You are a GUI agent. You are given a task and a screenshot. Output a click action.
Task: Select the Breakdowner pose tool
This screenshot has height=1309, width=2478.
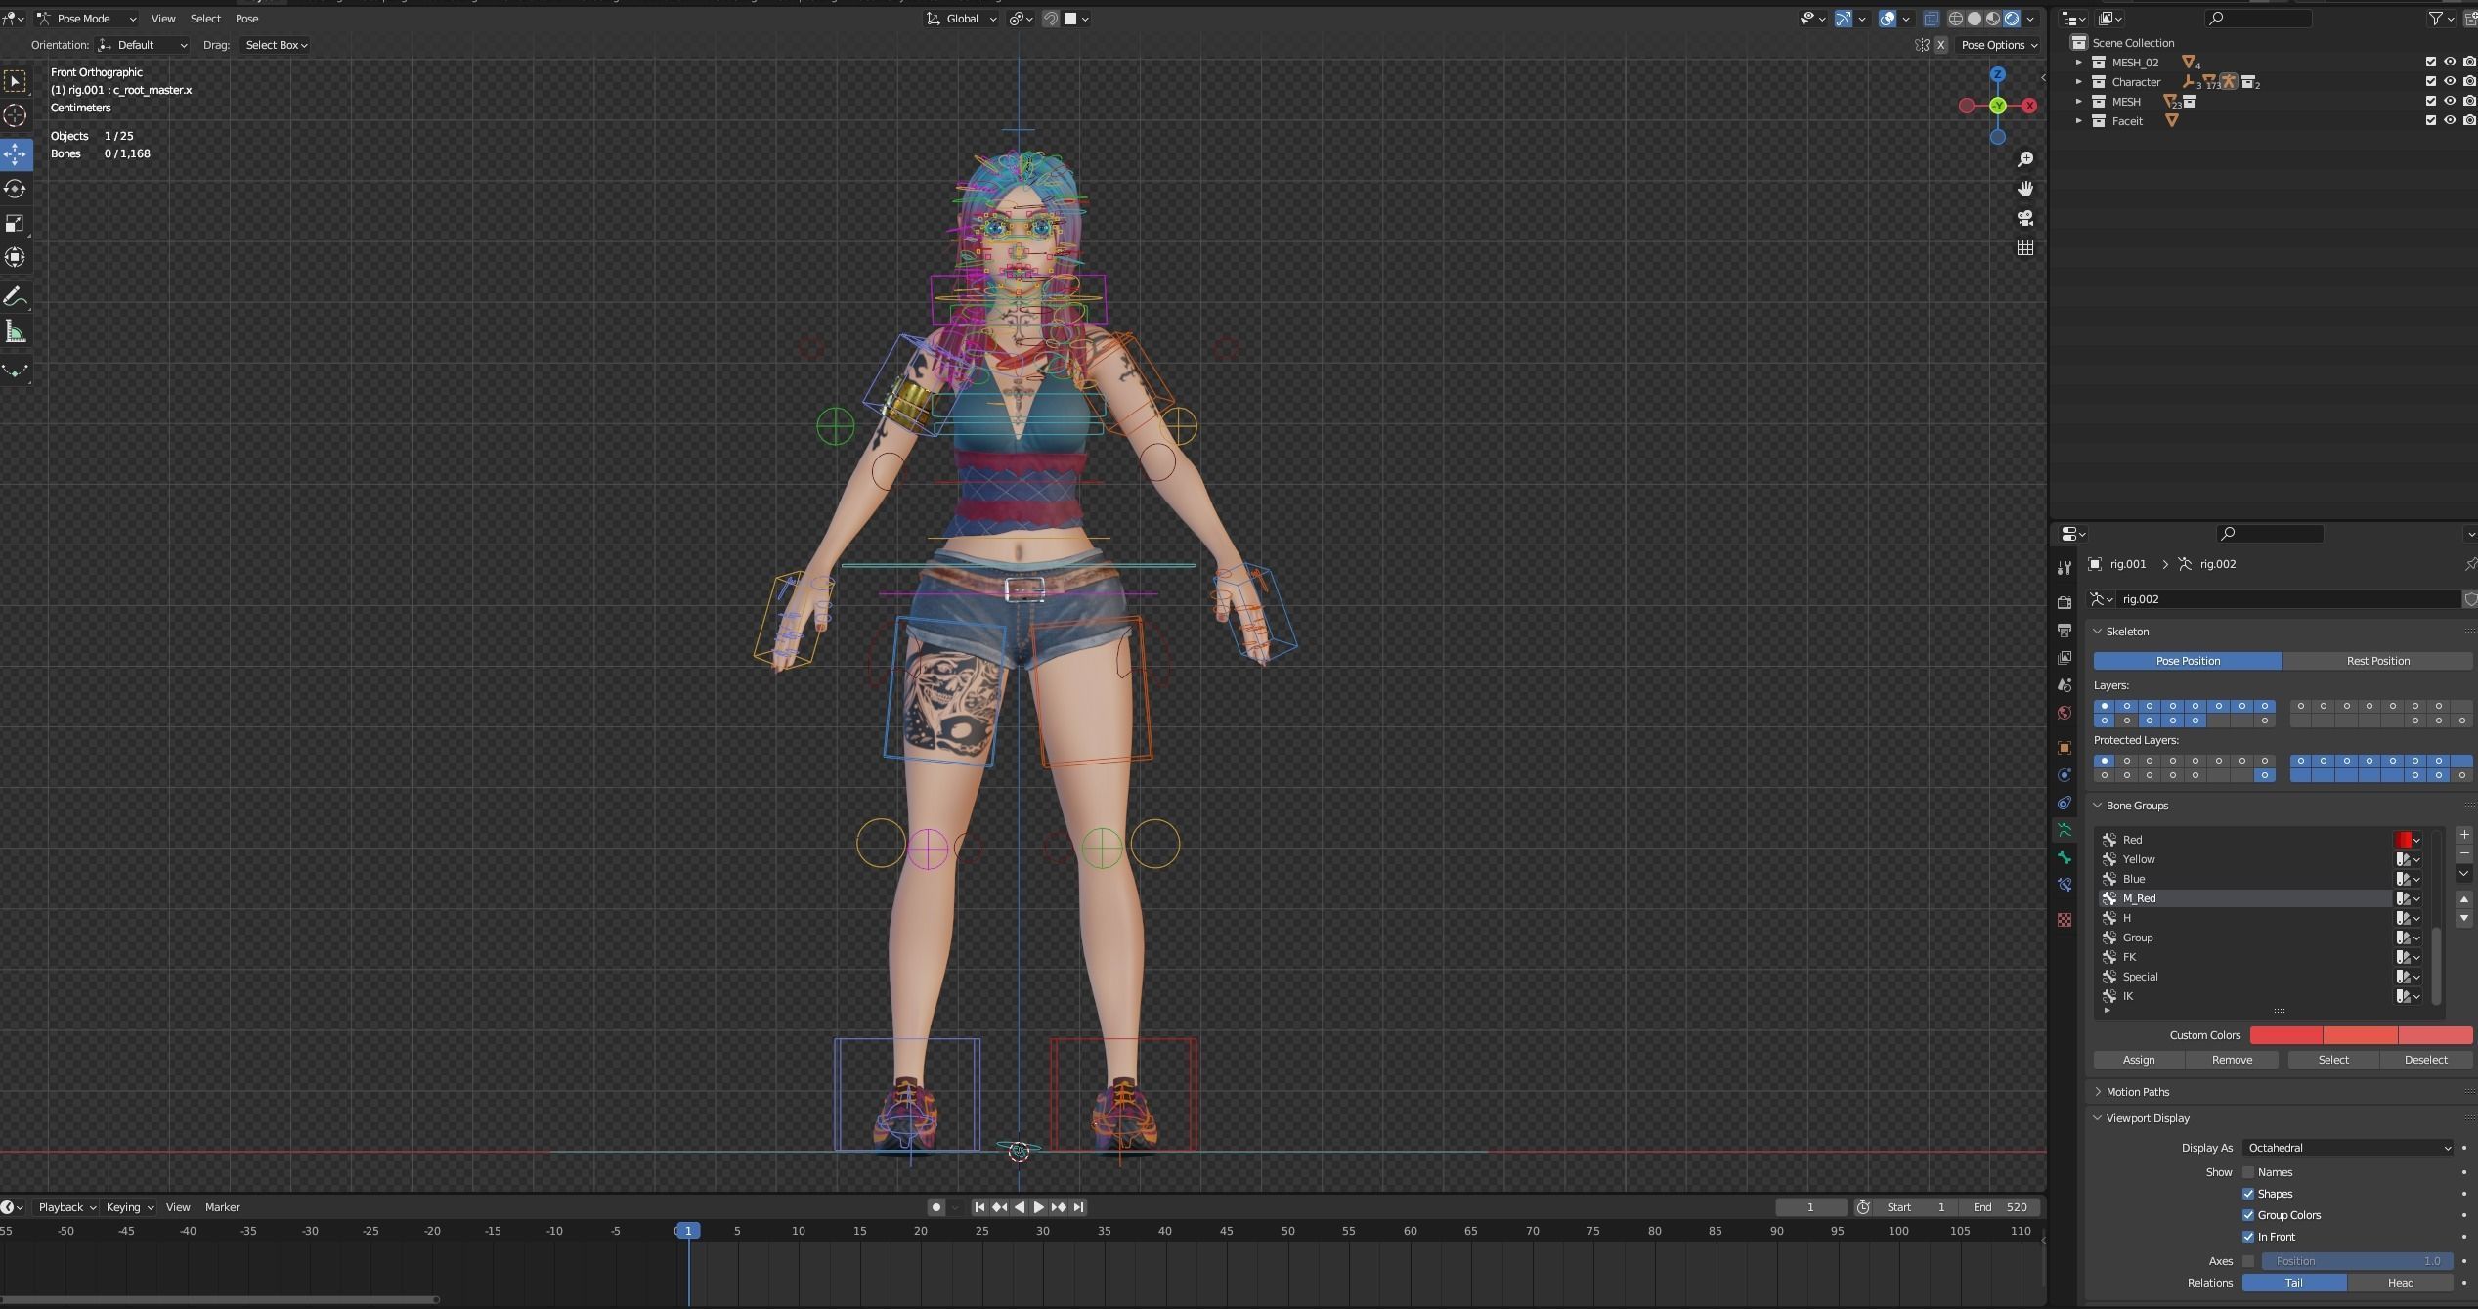tap(15, 371)
